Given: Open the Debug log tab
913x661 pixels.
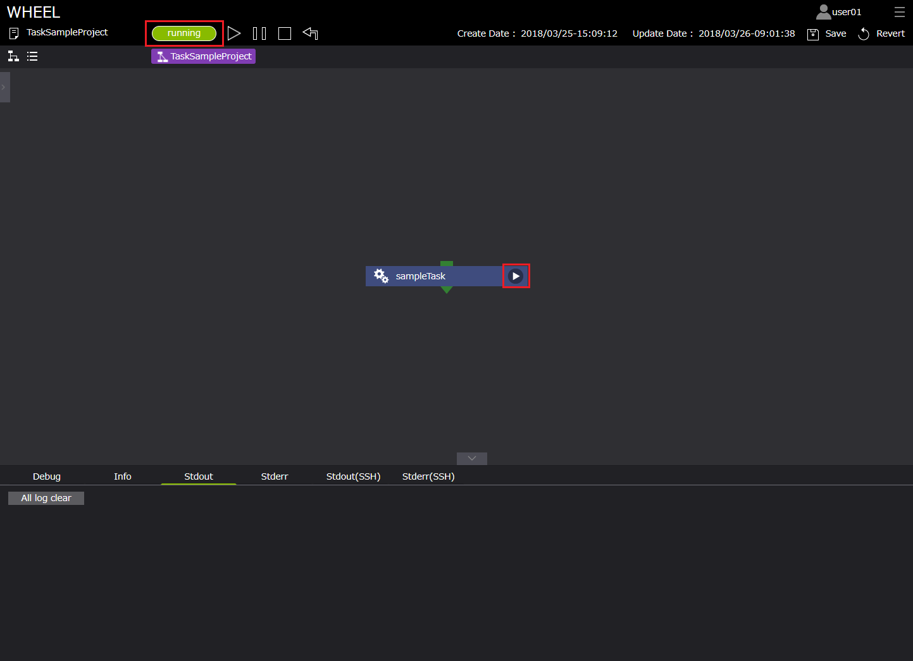Looking at the screenshot, I should 47,476.
